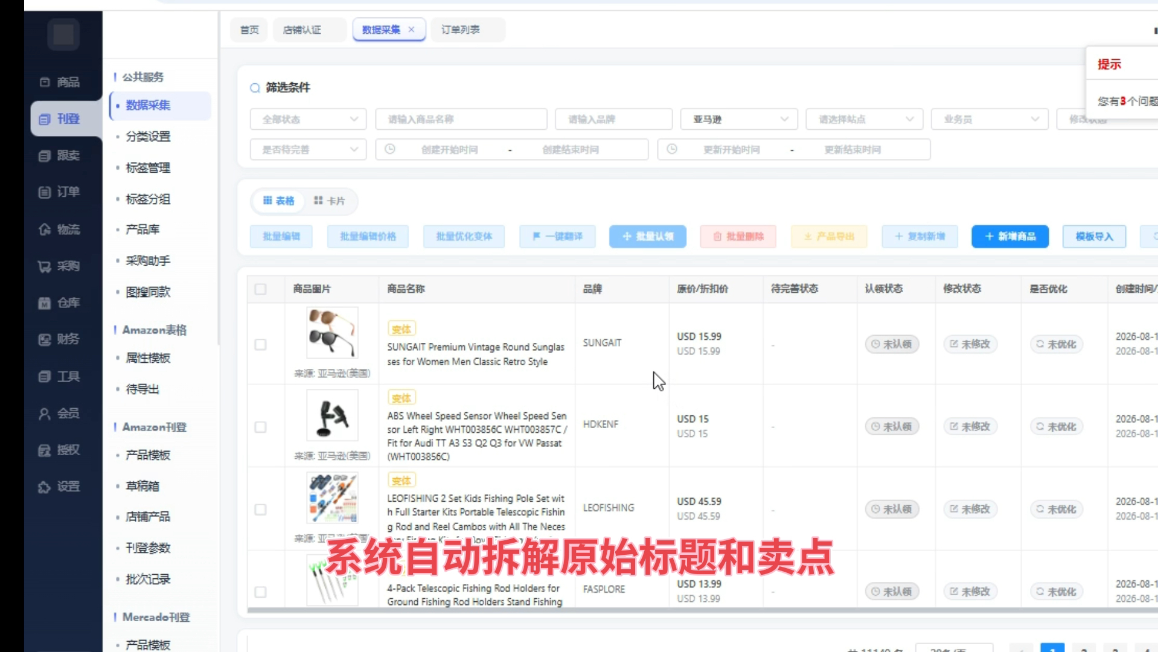The image size is (1158, 652).
Task: Open the 订单 sidebar icon
Action: pyautogui.click(x=45, y=192)
